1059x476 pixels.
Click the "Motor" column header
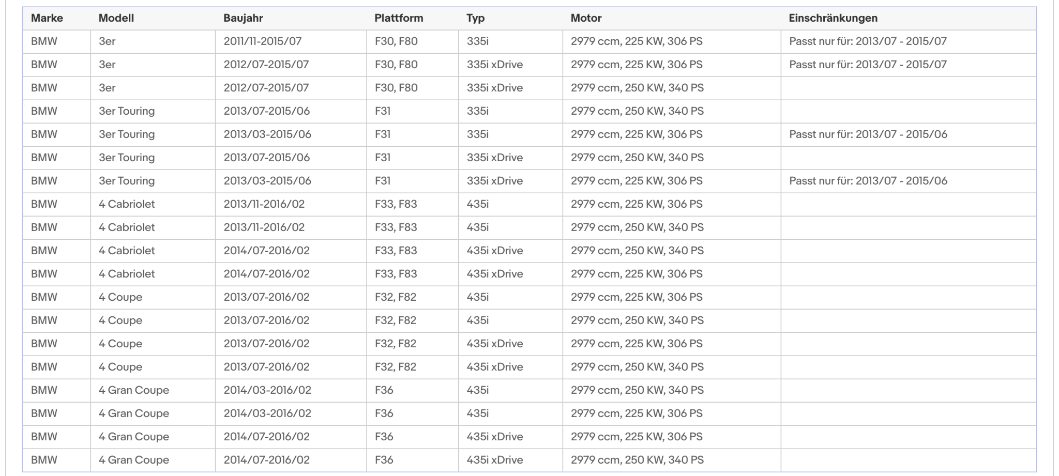pyautogui.click(x=586, y=18)
